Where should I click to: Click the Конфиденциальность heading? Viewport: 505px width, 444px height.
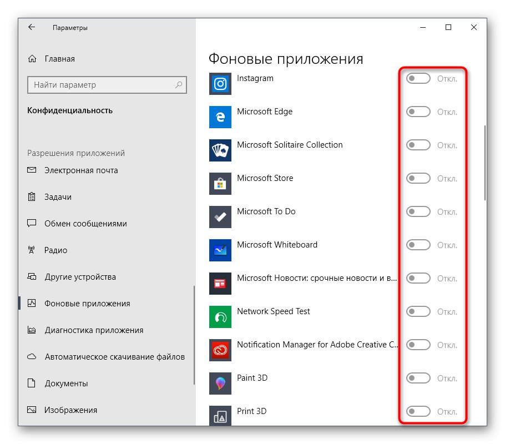click(x=70, y=110)
